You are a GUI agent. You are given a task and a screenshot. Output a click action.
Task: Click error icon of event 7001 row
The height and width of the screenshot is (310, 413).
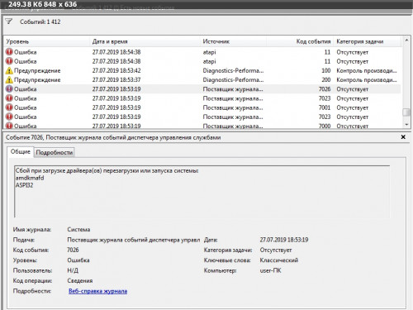click(x=9, y=107)
